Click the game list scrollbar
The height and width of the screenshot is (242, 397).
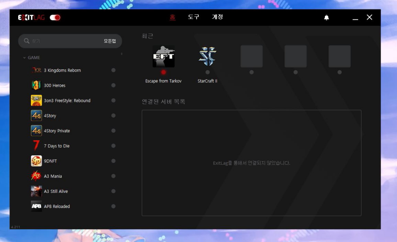121,54
